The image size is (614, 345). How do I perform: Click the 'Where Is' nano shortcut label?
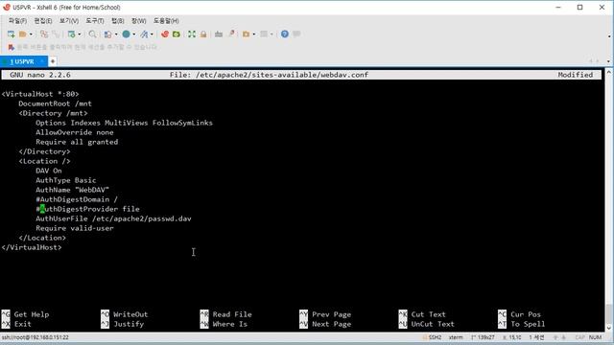230,324
